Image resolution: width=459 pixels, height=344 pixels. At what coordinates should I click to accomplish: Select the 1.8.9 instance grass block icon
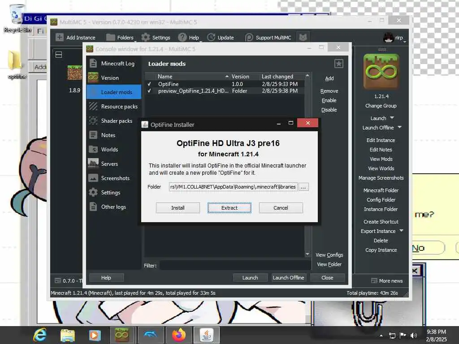click(75, 73)
